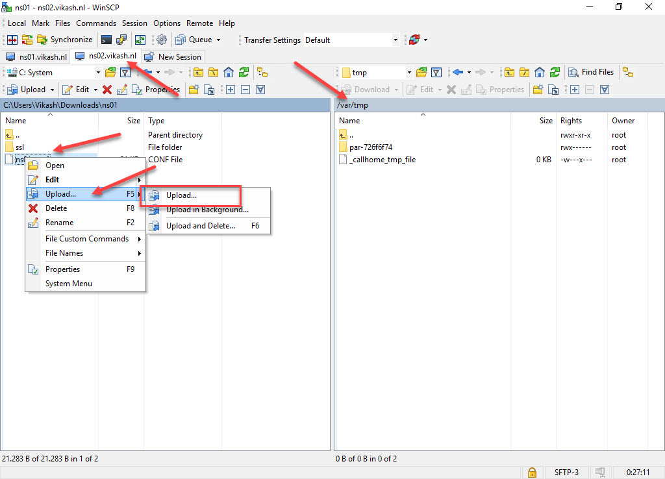665x479 pixels.
Task: Click the local Select All triangle icon
Action: (260, 90)
